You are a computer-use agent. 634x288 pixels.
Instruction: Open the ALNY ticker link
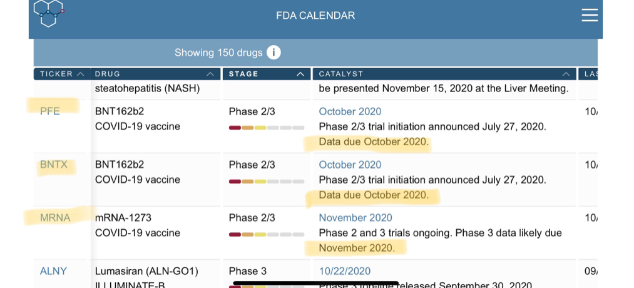pyautogui.click(x=53, y=271)
